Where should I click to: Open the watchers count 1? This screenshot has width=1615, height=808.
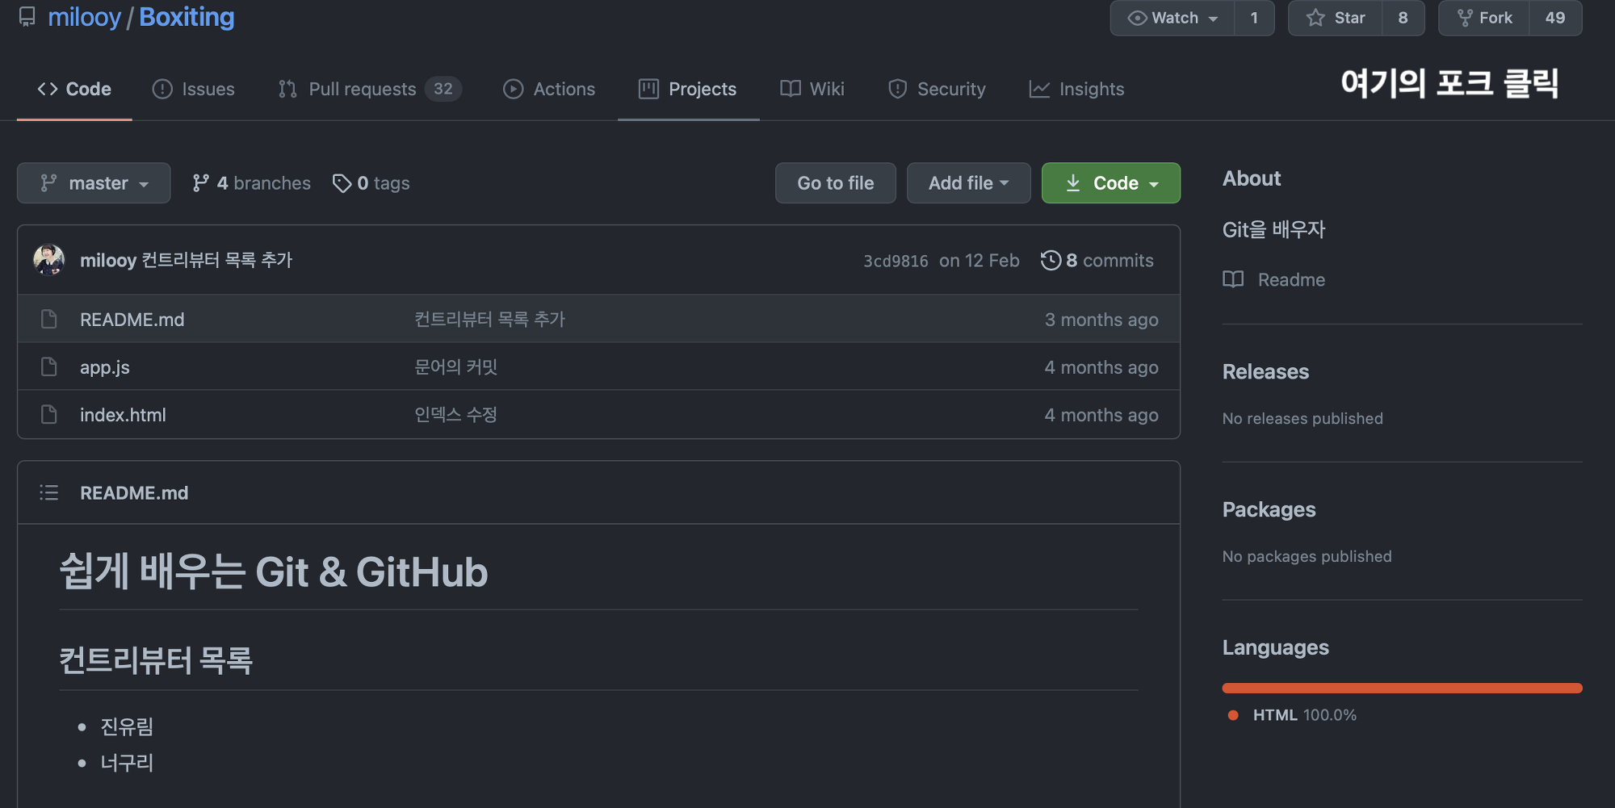coord(1254,18)
